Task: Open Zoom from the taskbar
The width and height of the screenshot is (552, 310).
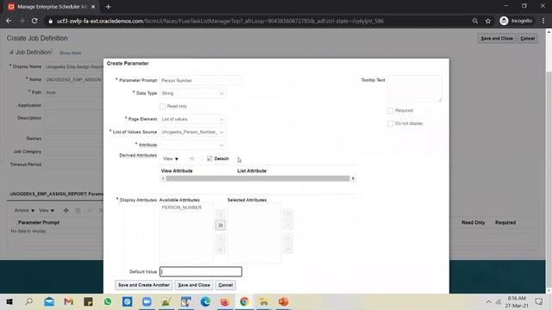Action: tap(147, 302)
